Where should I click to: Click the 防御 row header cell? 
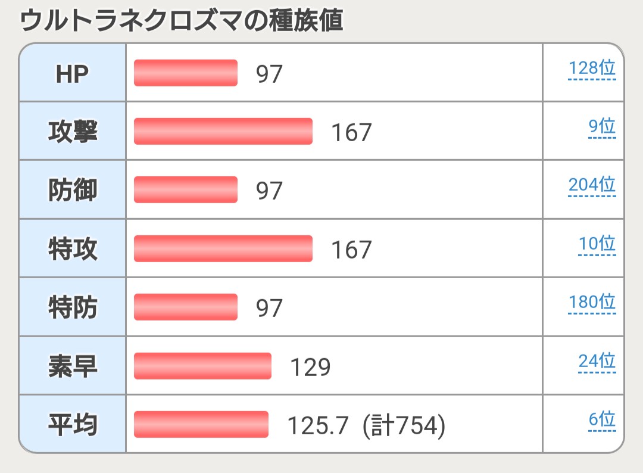click(72, 189)
